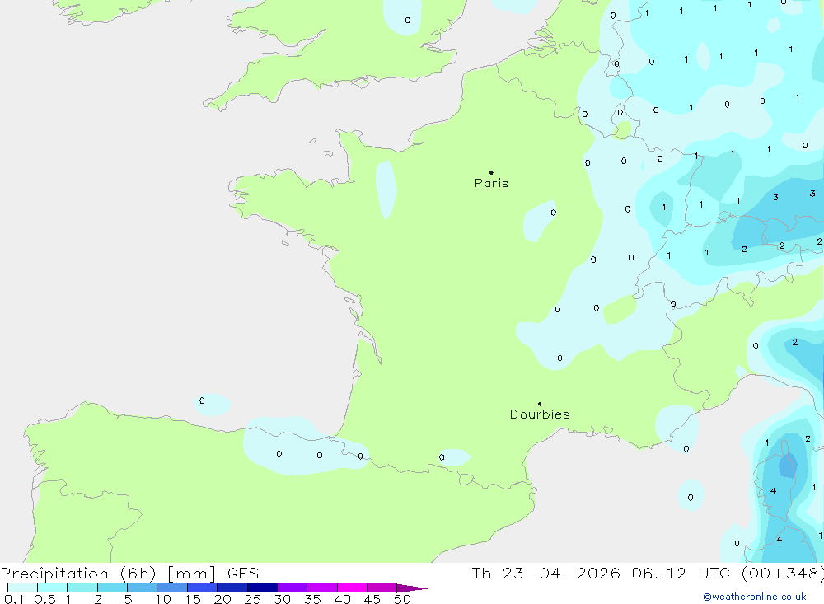
Task: Click the 'Precipitation (6h) [mm] GFS' title
Action: [130, 574]
